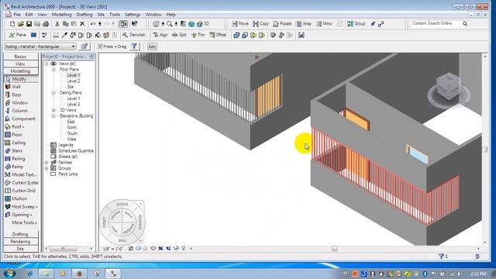Click the Windows Start button
496x279 pixels.
[x=9, y=274]
